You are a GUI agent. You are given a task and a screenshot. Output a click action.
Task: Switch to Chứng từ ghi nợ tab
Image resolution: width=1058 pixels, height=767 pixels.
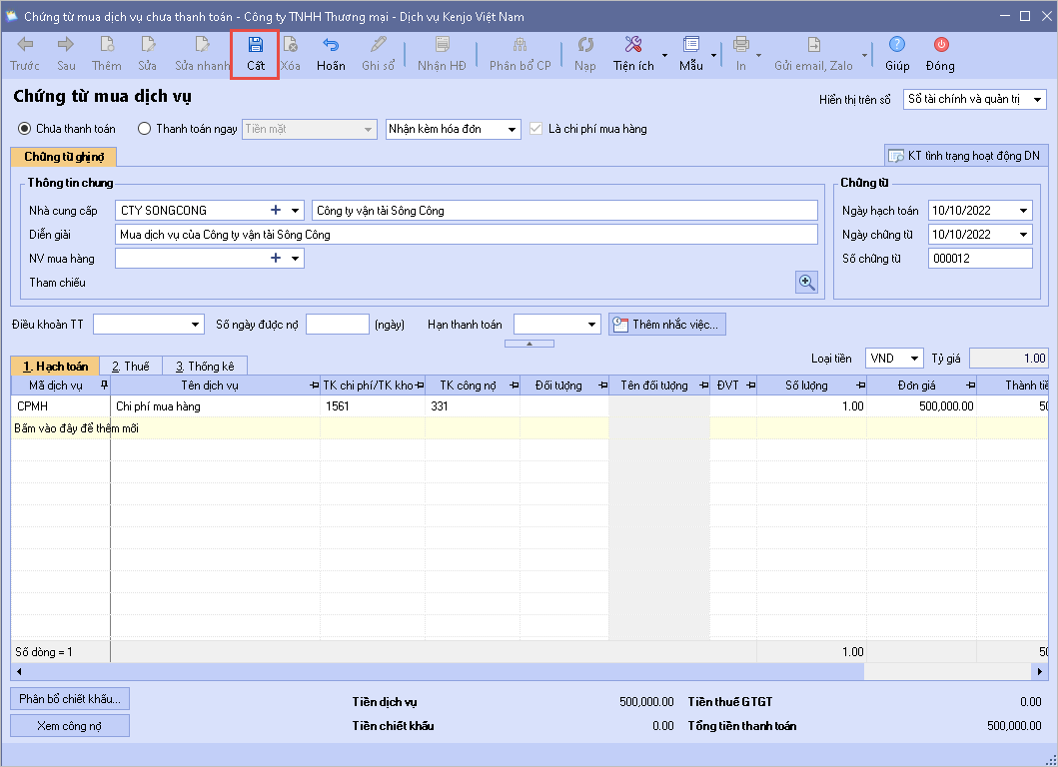tap(64, 157)
